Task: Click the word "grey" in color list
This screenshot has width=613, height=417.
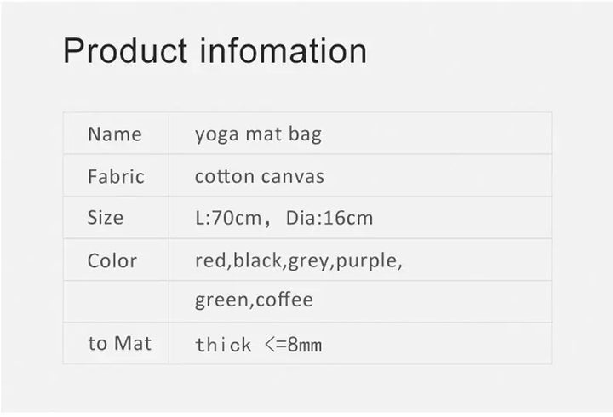Action: tap(309, 260)
